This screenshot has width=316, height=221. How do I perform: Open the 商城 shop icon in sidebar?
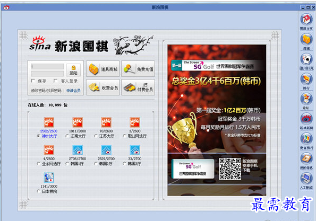coord(306,39)
